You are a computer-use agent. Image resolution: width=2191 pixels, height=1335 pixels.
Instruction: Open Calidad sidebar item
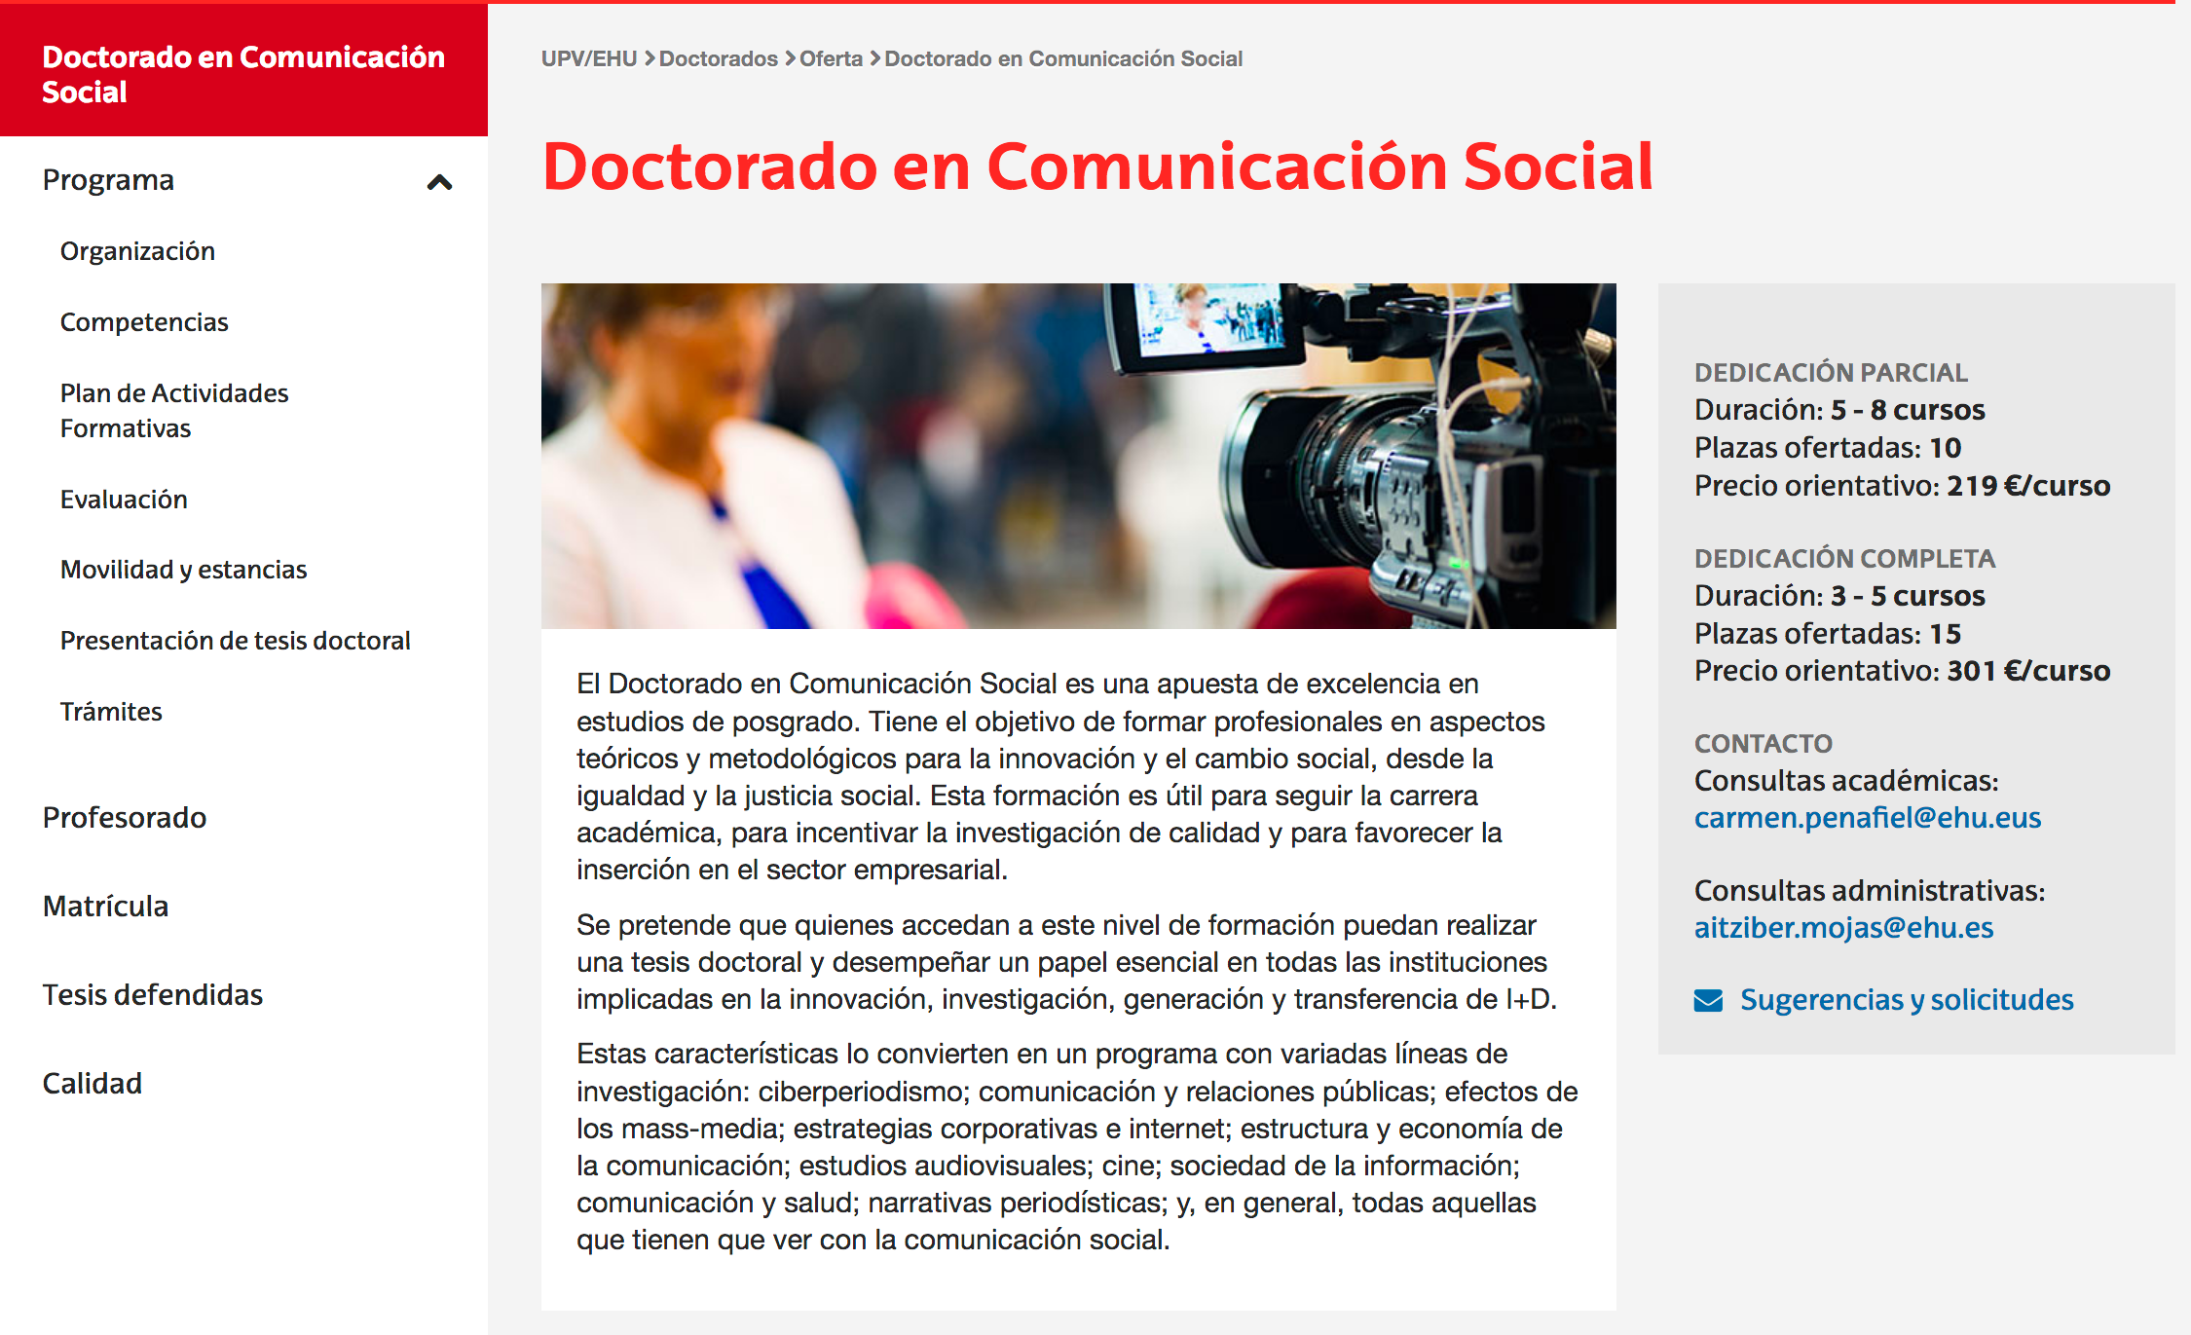(x=93, y=1084)
